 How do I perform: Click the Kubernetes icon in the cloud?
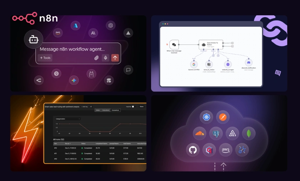(x=206, y=117)
